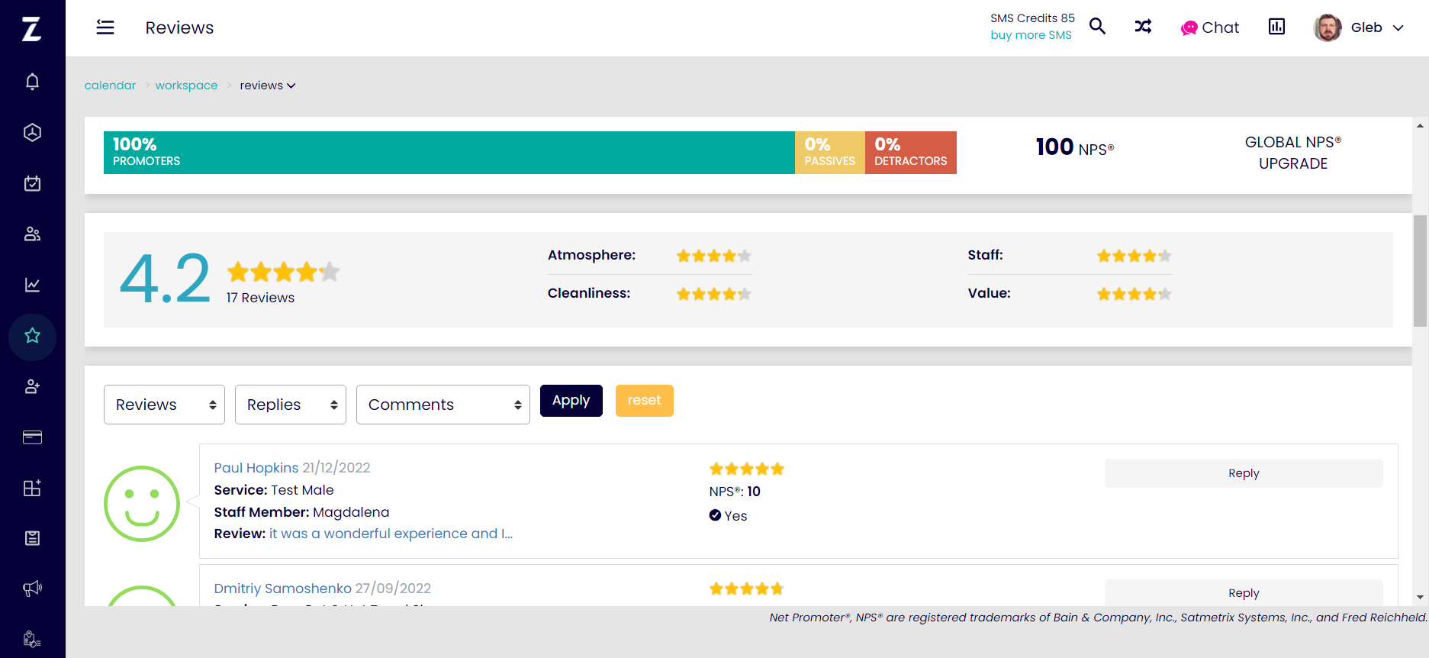Click the '17 Reviews' count text

[260, 298]
